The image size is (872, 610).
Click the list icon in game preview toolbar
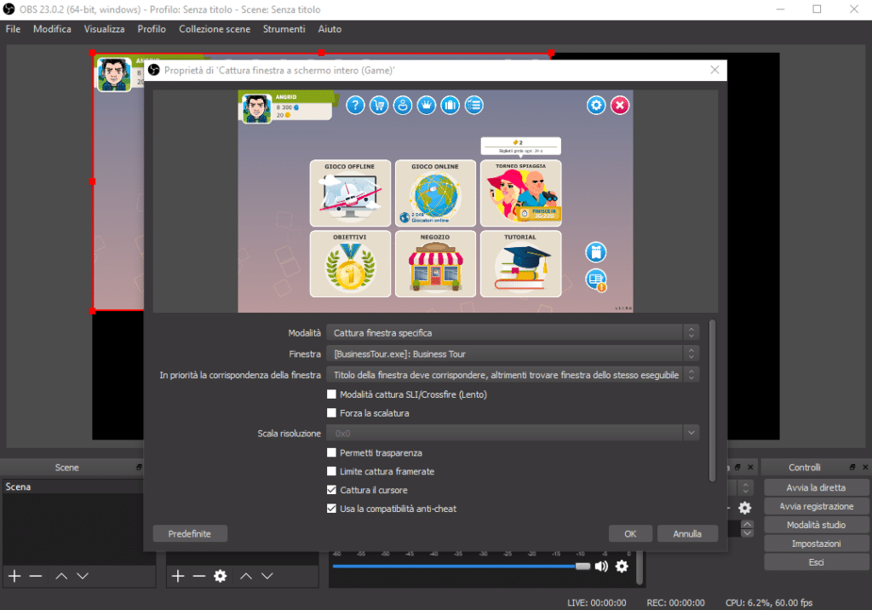click(x=474, y=105)
